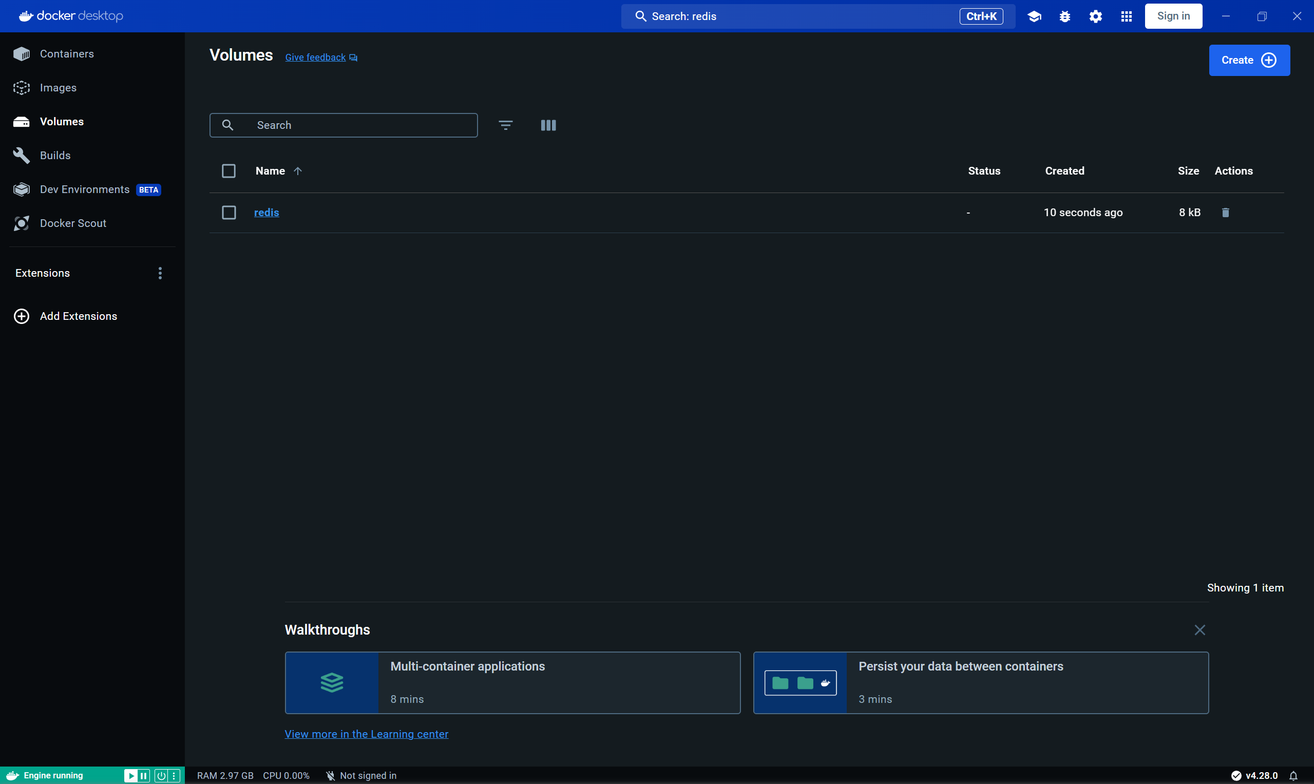Click the docker desktop logo
Screen dimensions: 1314x784
(71, 16)
